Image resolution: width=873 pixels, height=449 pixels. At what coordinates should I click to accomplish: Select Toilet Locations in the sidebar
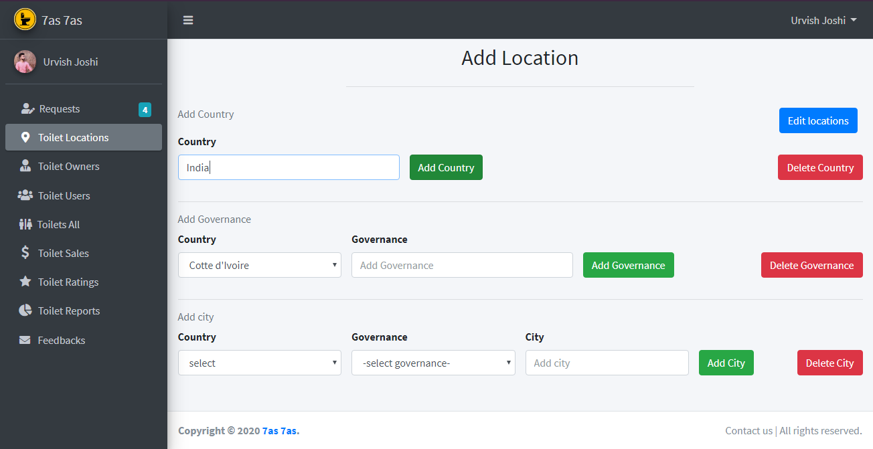click(84, 137)
